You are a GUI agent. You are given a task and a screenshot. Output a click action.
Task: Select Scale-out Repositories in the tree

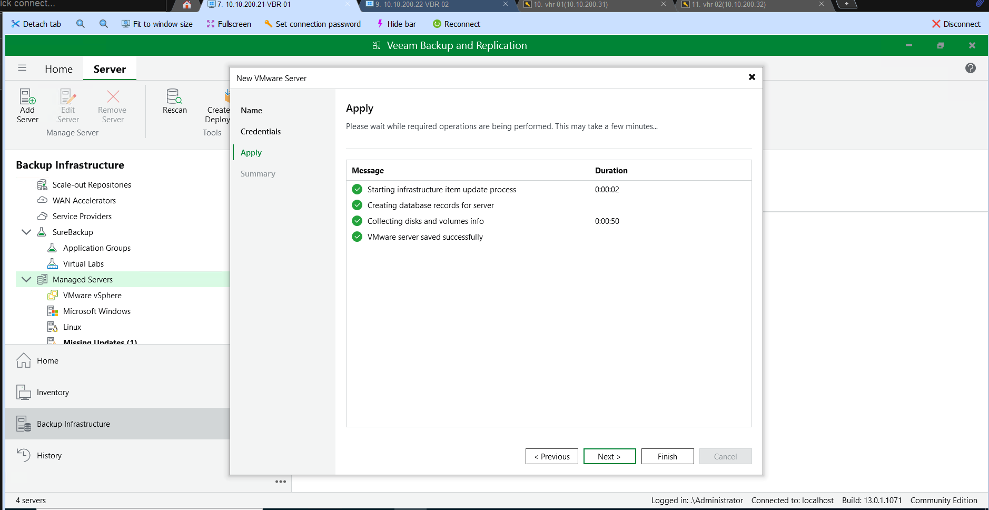(x=92, y=185)
